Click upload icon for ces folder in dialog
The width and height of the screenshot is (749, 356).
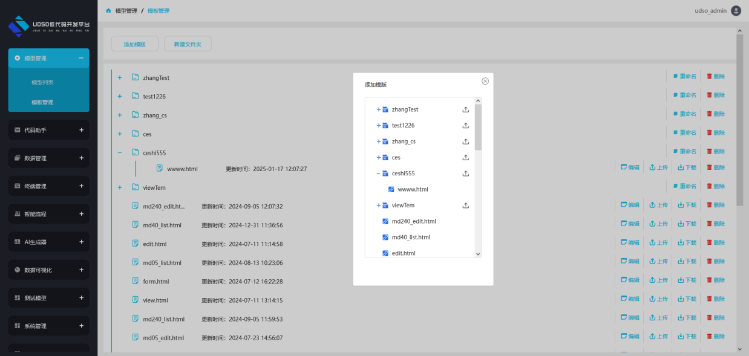(466, 158)
